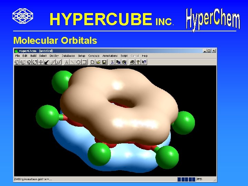This screenshot has height=186, width=248.
Task: Open the Build menu
Action: (33, 56)
